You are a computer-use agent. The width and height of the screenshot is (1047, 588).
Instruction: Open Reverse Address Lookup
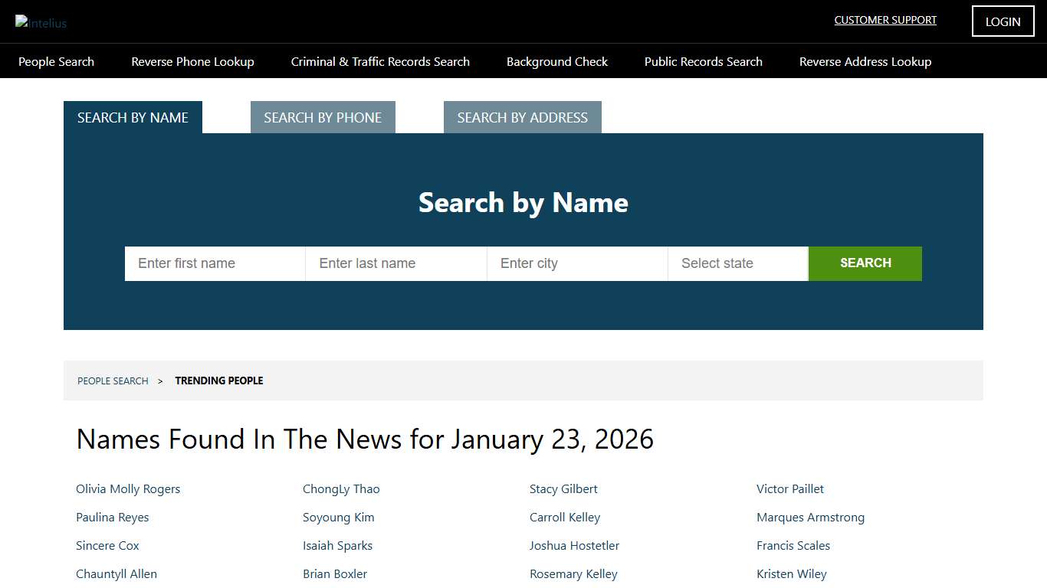pyautogui.click(x=865, y=61)
